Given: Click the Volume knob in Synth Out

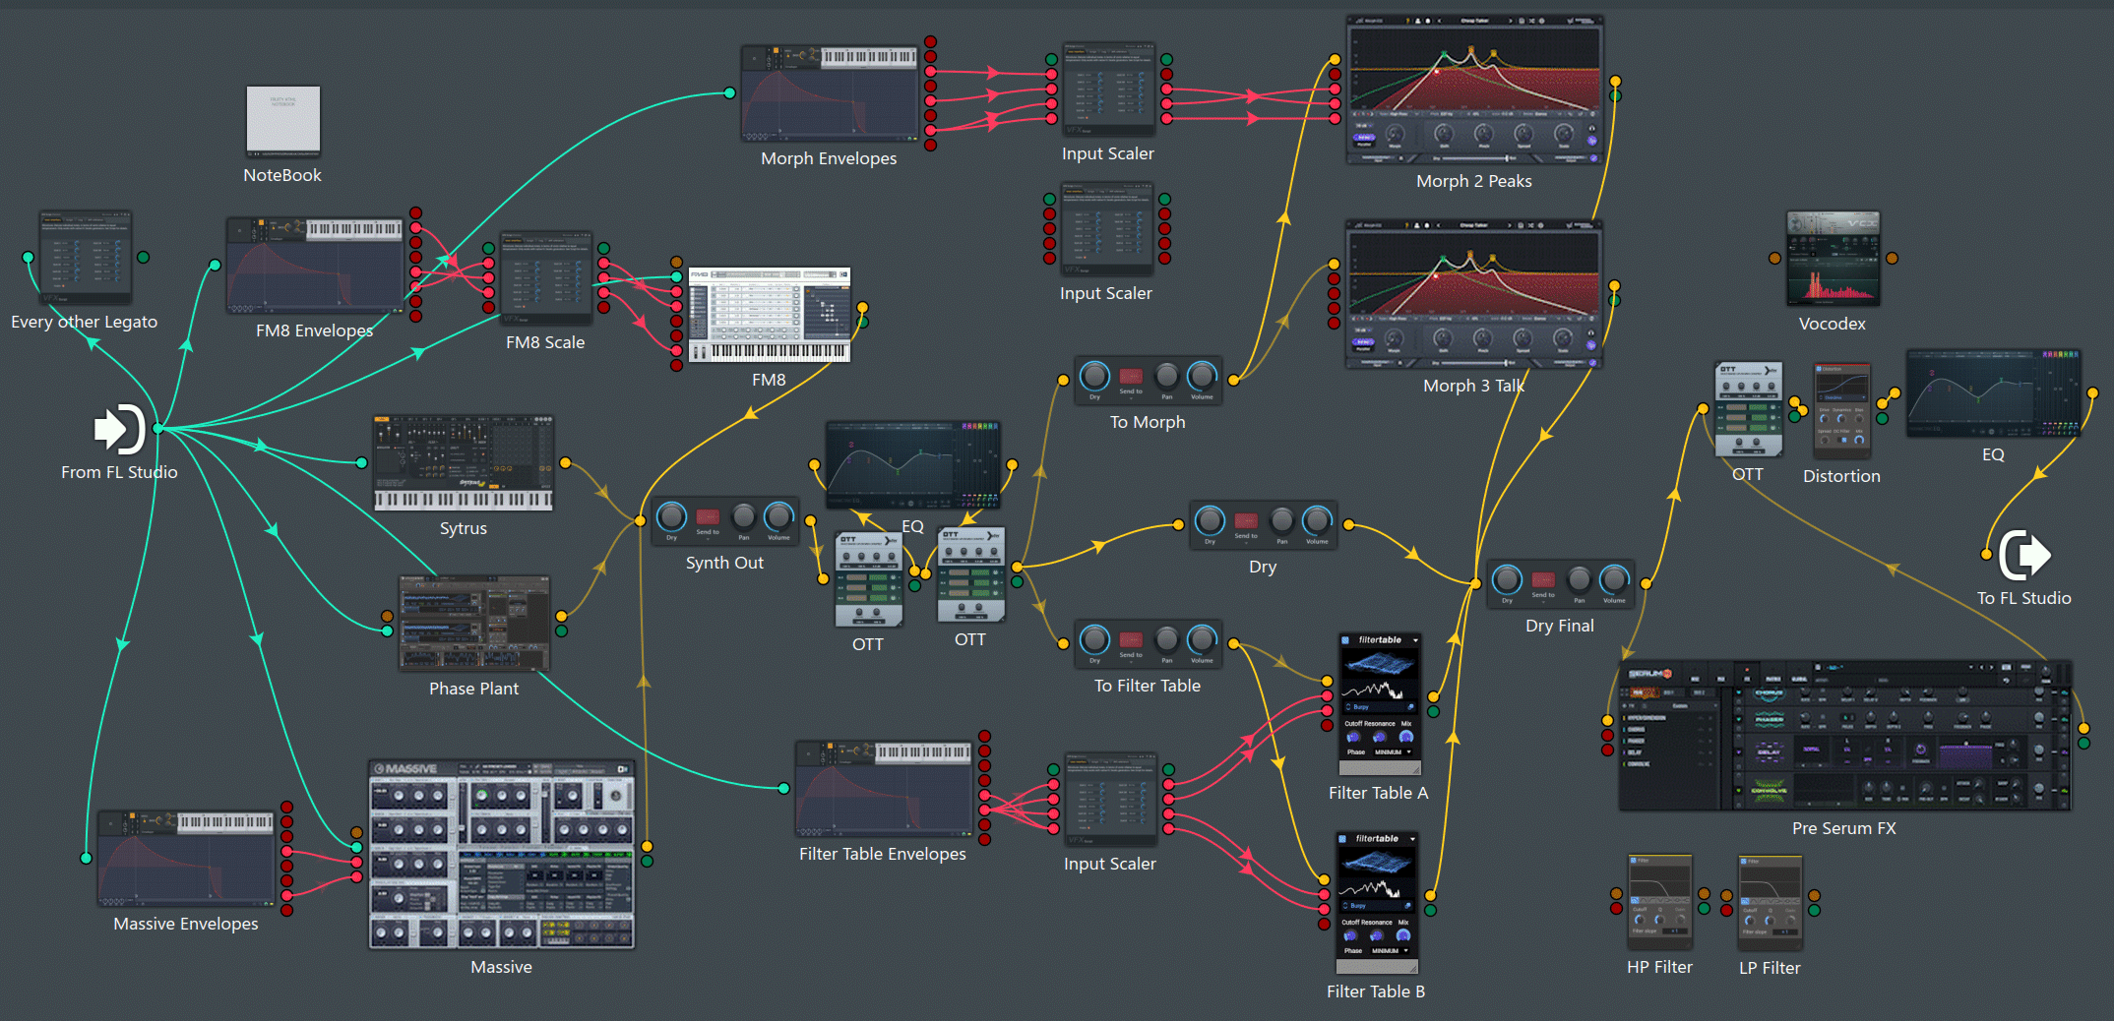Looking at the screenshot, I should click(x=778, y=515).
